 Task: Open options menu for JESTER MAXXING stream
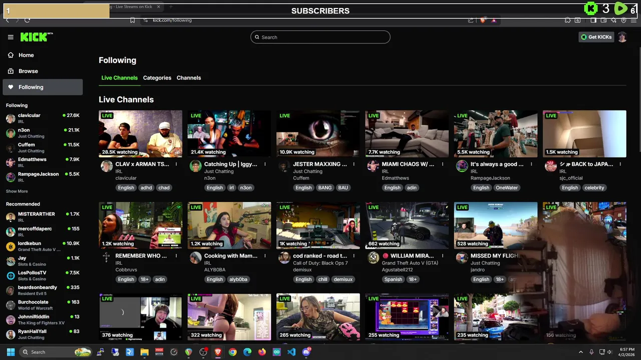(x=354, y=164)
